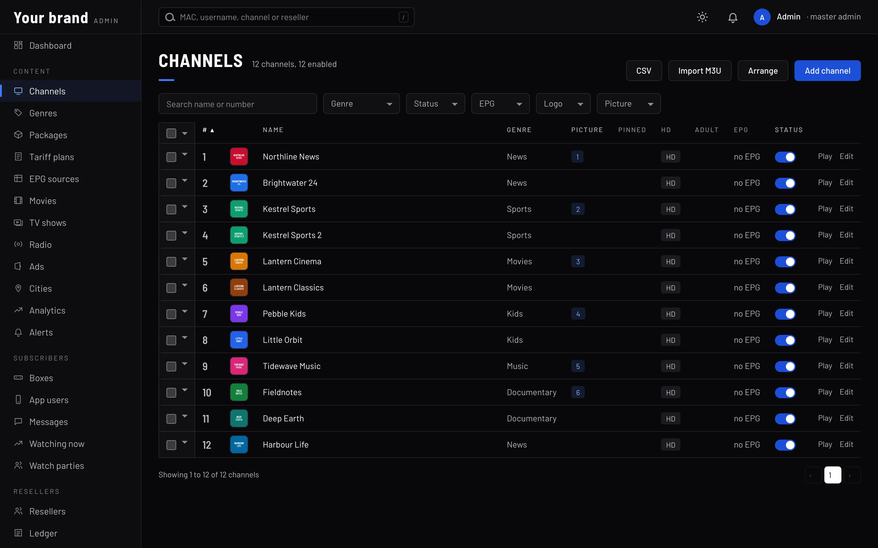The height and width of the screenshot is (548, 878).
Task: Expand bulk actions arrow beside select-all checkbox
Action: pyautogui.click(x=185, y=133)
